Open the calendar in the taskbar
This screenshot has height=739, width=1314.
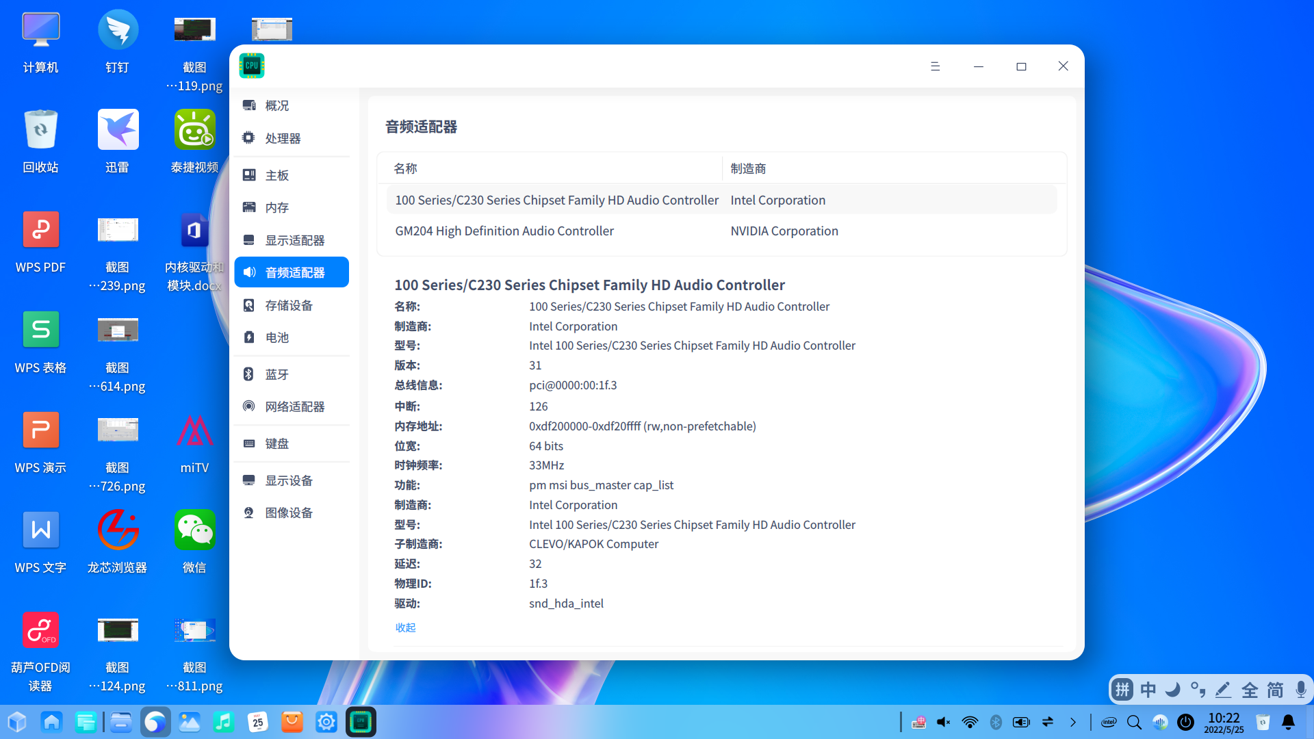(x=258, y=722)
